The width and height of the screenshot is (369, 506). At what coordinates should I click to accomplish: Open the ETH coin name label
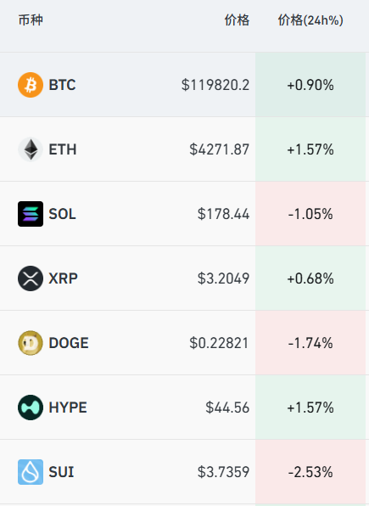click(x=63, y=149)
